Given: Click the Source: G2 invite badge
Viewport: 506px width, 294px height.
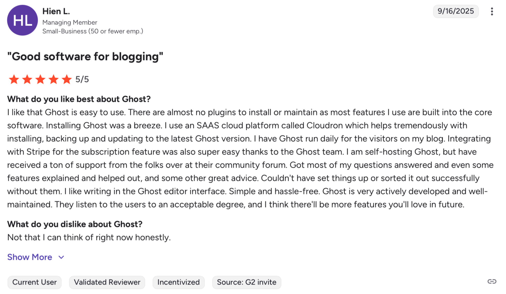Looking at the screenshot, I should 246,282.
